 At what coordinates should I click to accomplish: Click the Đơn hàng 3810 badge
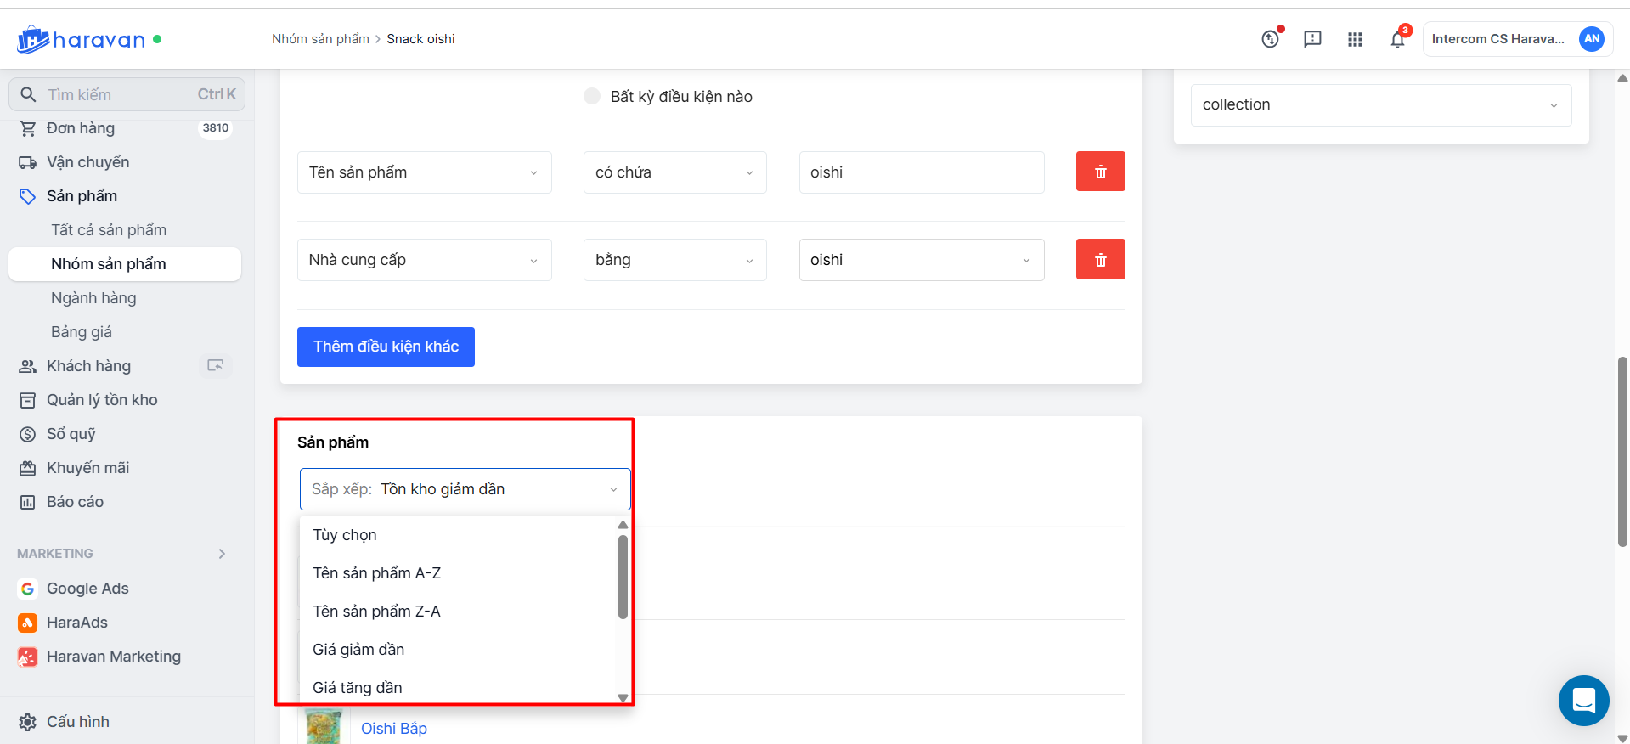(216, 128)
